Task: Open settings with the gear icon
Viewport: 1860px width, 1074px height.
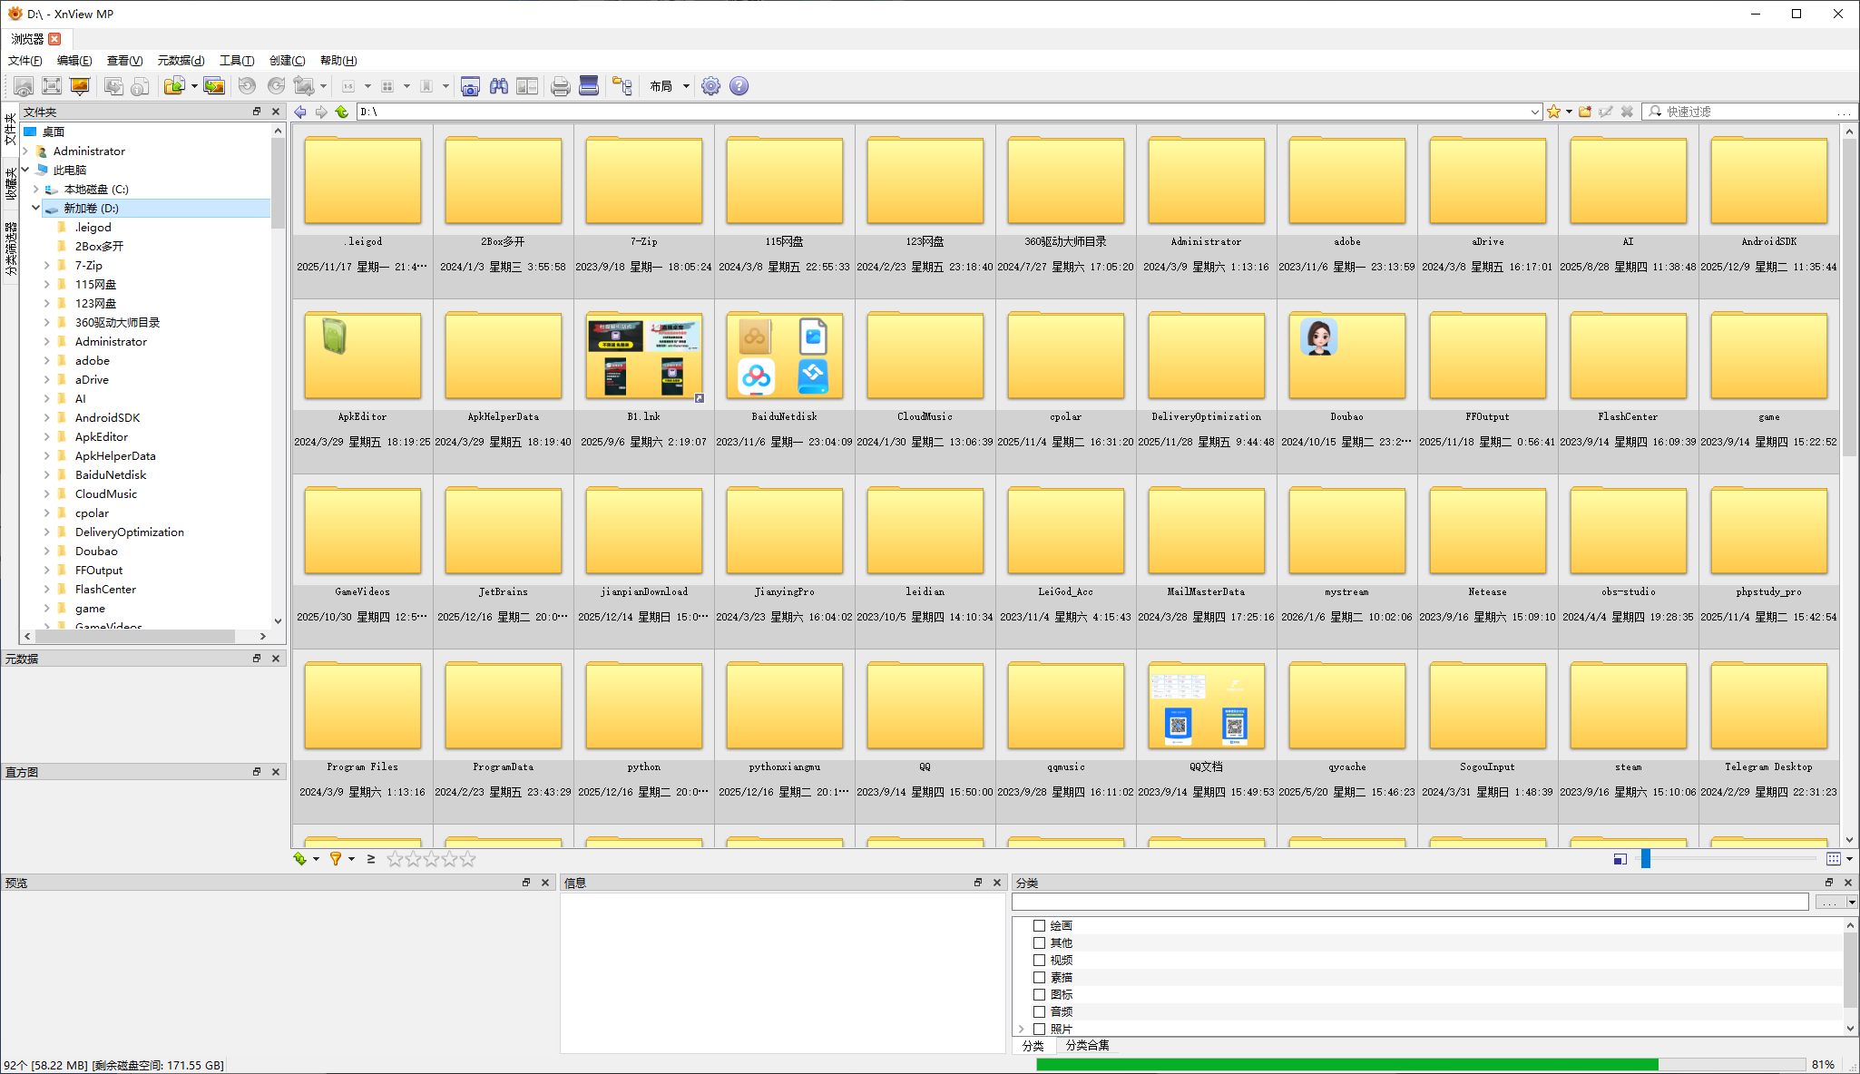Action: point(710,86)
